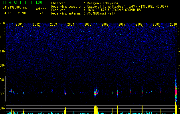The width and height of the screenshot is (180, 114).
Task: Click the Receiving antenna label
Action: tap(66, 13)
